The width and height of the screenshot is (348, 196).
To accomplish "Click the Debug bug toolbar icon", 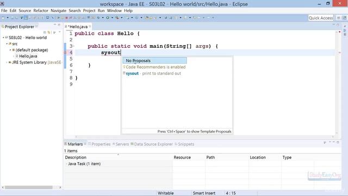I will 98,18.
